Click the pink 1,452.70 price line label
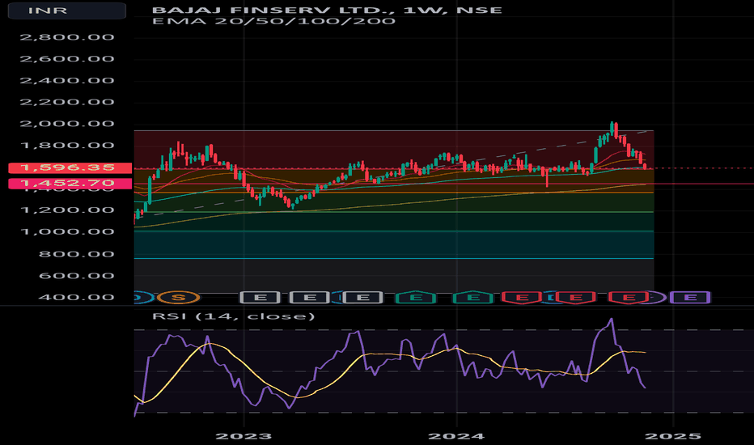Screen dimensions: 754x445 click(x=70, y=184)
